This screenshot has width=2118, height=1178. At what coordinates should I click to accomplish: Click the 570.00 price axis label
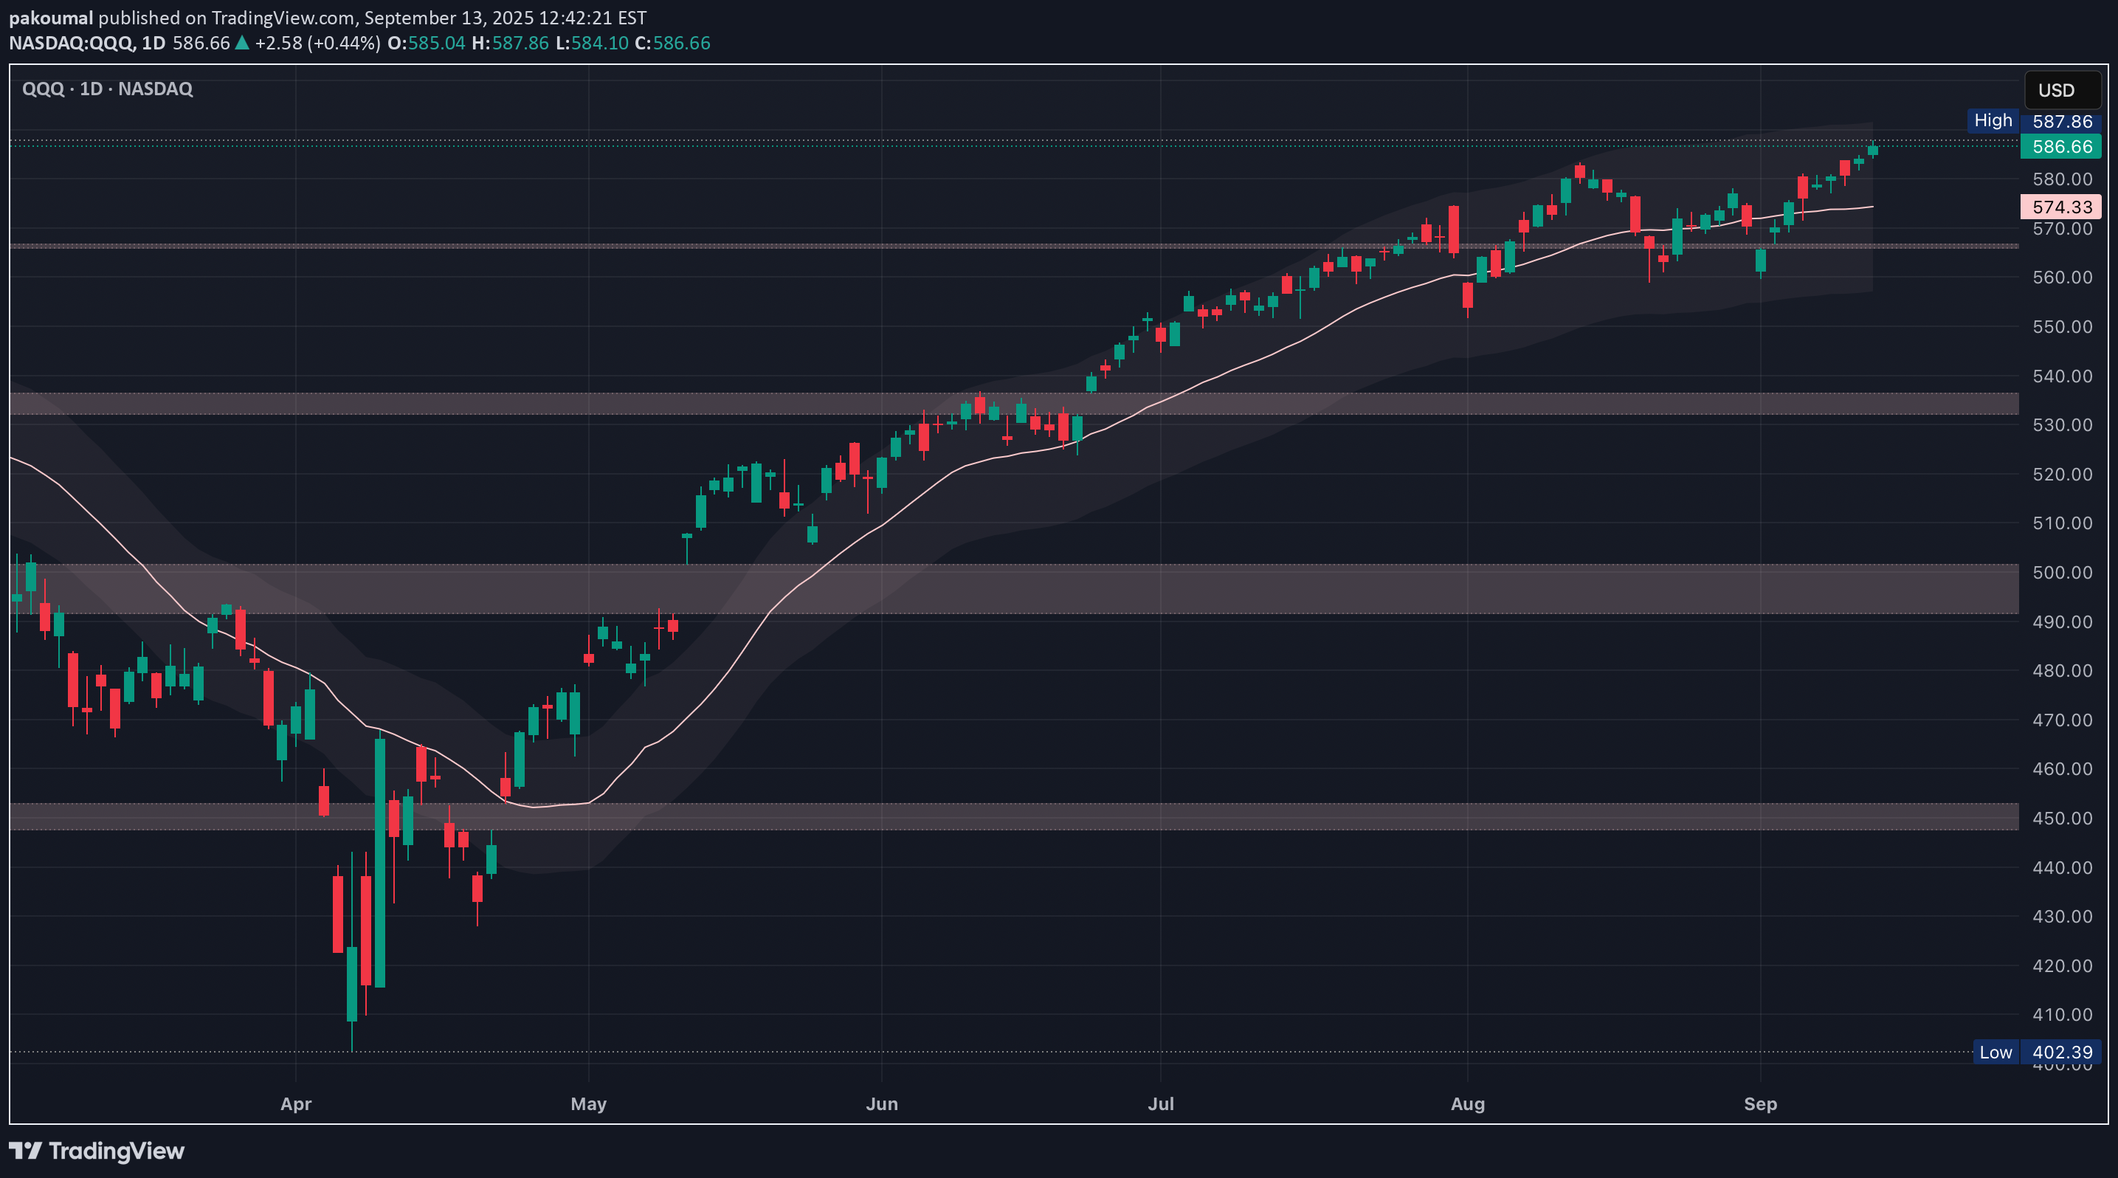pos(2062,229)
